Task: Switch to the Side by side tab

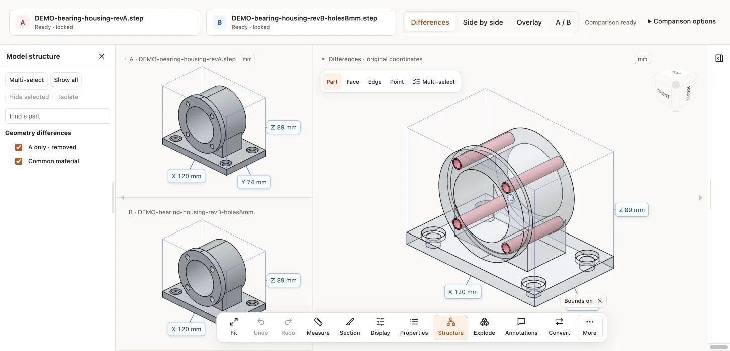Action: tap(483, 22)
